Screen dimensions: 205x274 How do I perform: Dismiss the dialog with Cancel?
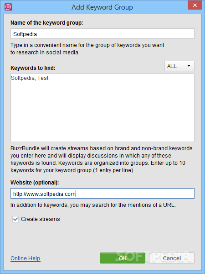click(172, 258)
